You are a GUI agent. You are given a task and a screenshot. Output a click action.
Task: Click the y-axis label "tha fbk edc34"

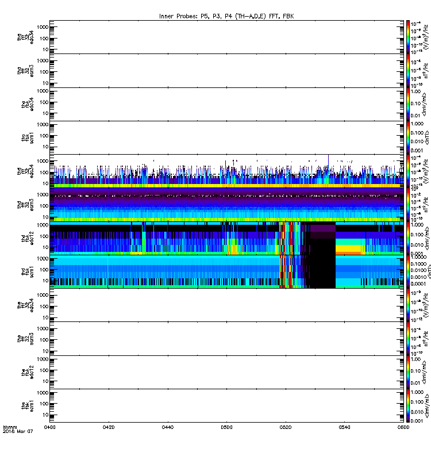[x=28, y=104]
